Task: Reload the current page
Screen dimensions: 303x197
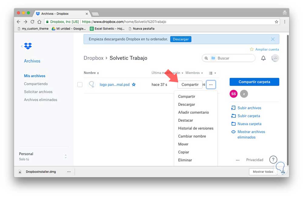Action: click(32, 22)
